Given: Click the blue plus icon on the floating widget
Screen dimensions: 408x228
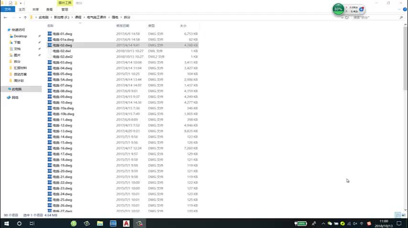Looking at the screenshot, I should (x=362, y=10).
